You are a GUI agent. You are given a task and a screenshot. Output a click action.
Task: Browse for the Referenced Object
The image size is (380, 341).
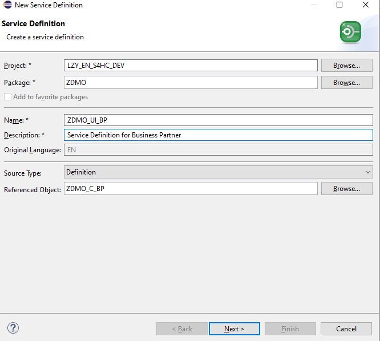click(346, 189)
